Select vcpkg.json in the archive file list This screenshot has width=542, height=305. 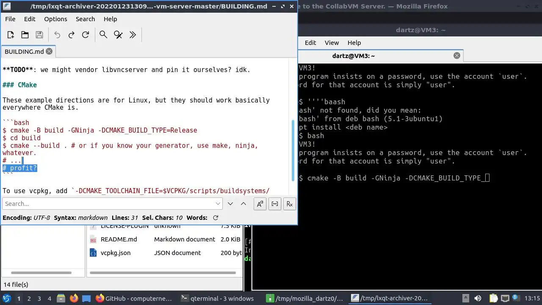116,253
